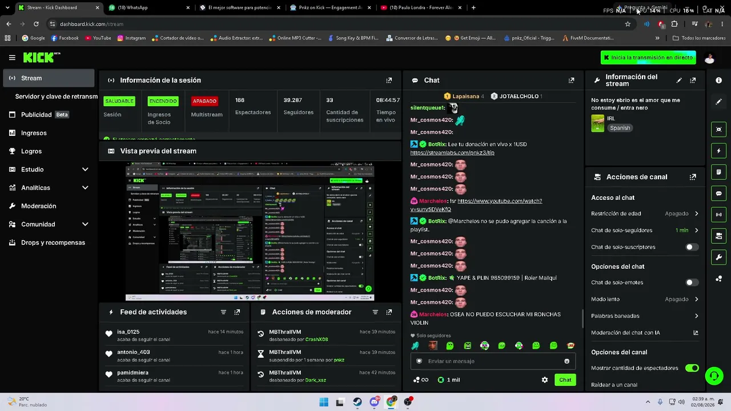Toggle the channel actions icon in right sidebar
Screen dimensions: 731x411
click(x=719, y=236)
